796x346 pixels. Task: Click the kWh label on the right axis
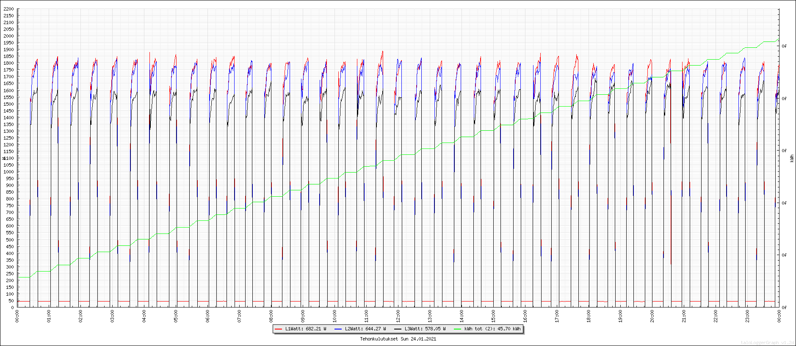click(792, 158)
